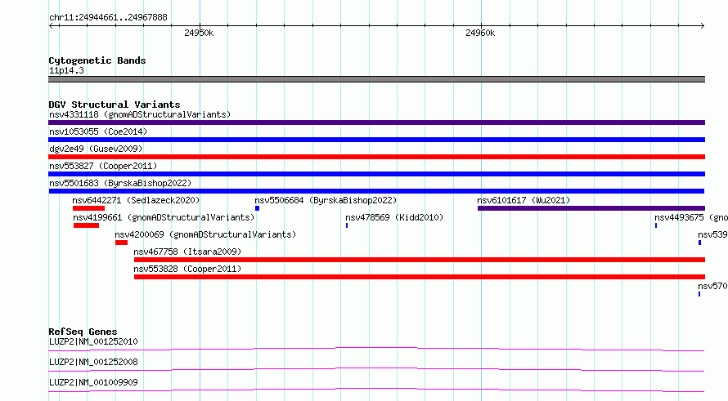This screenshot has height=401, width=728.
Task: Click the RefSeq Genes track title
Action: click(x=83, y=332)
